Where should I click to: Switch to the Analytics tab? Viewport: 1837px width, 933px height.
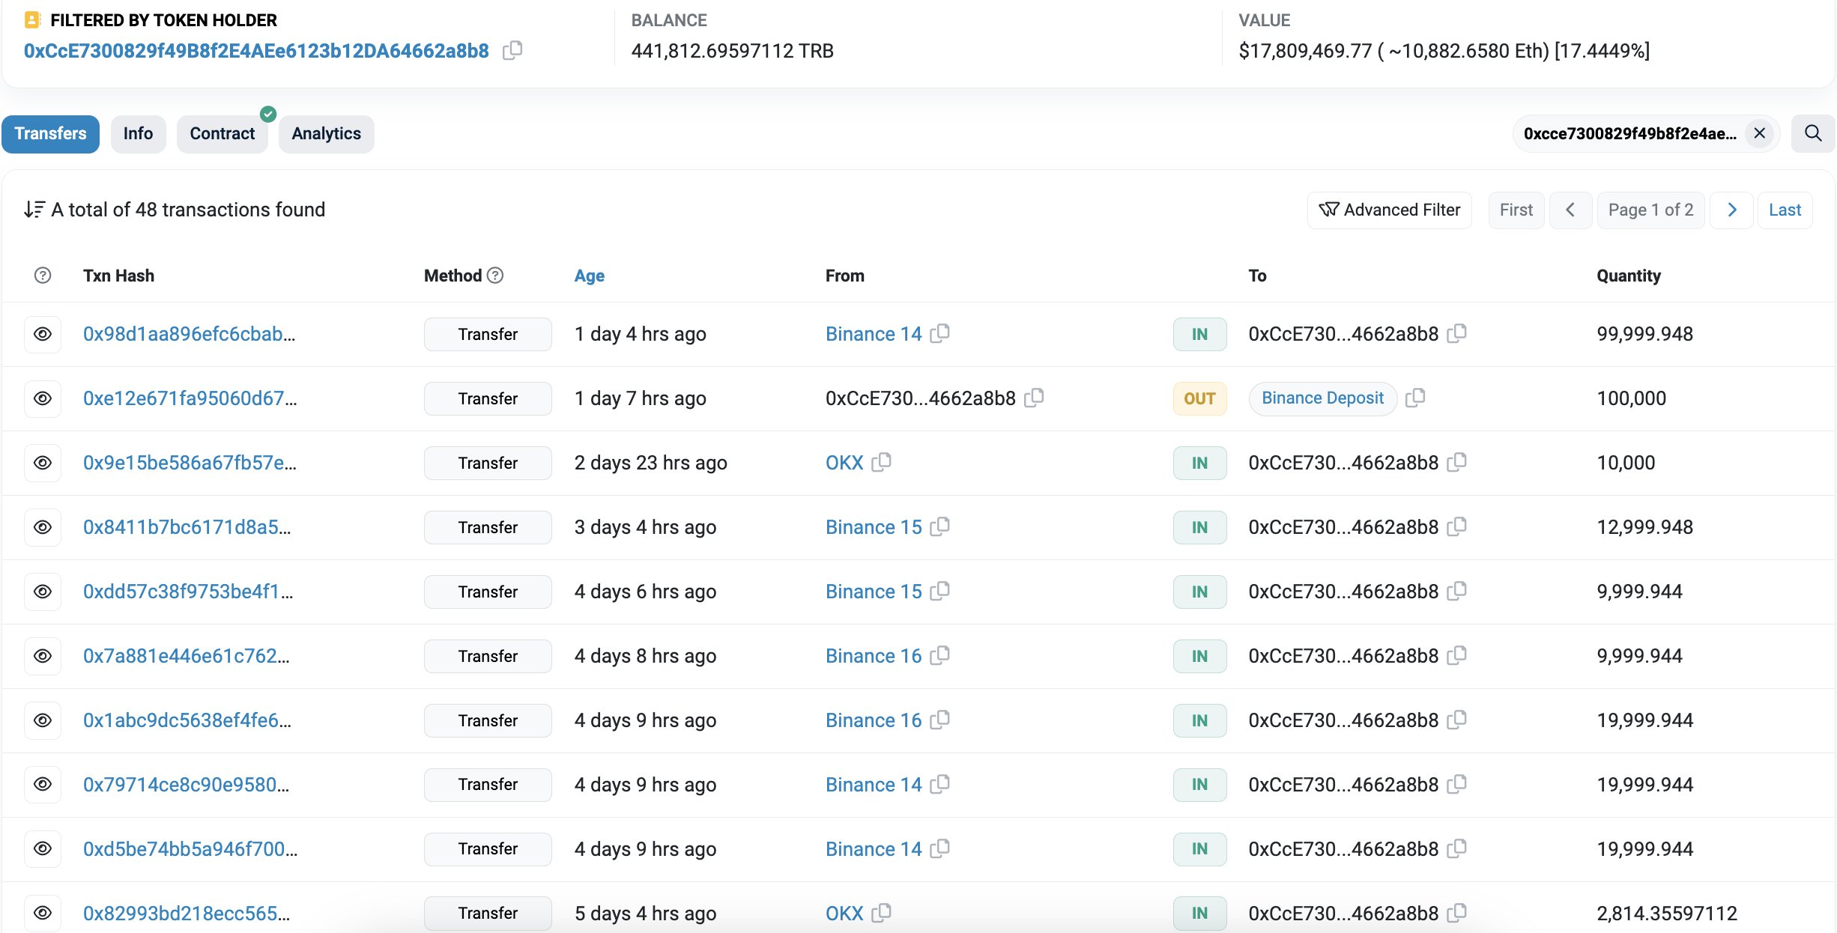327,134
